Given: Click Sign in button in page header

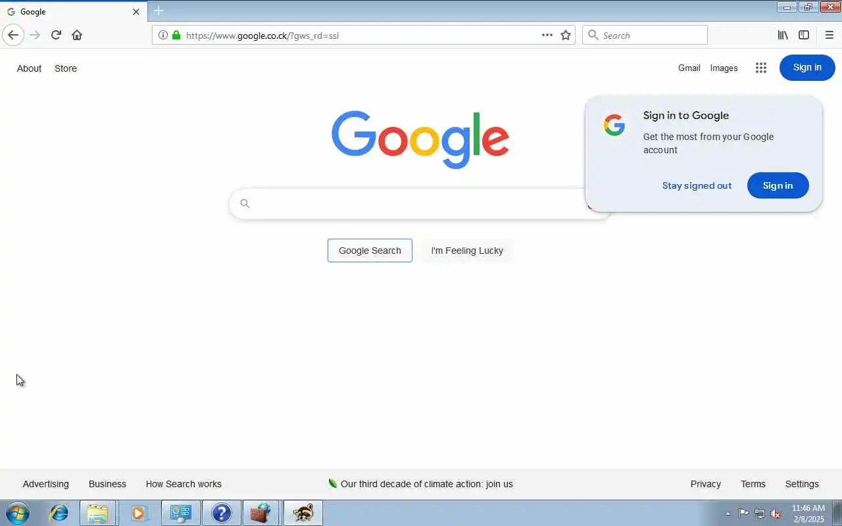Looking at the screenshot, I should 807,68.
